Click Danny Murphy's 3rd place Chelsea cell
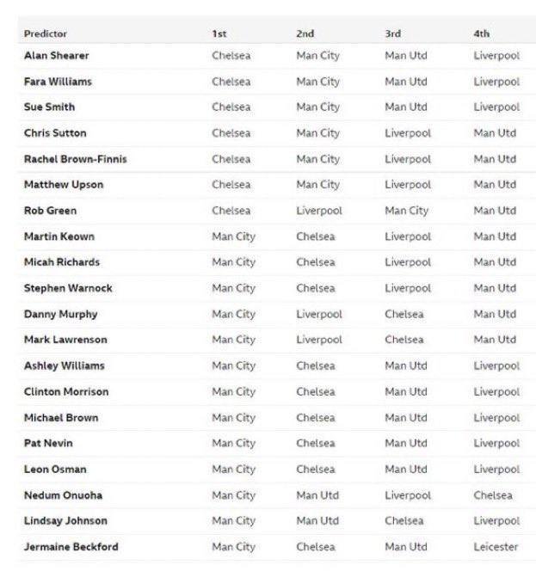 (404, 314)
